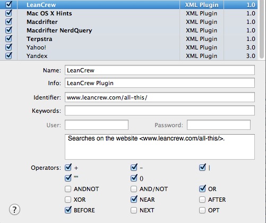The width and height of the screenshot is (266, 223).
Task: Click the Password input field
Action: [219, 125]
